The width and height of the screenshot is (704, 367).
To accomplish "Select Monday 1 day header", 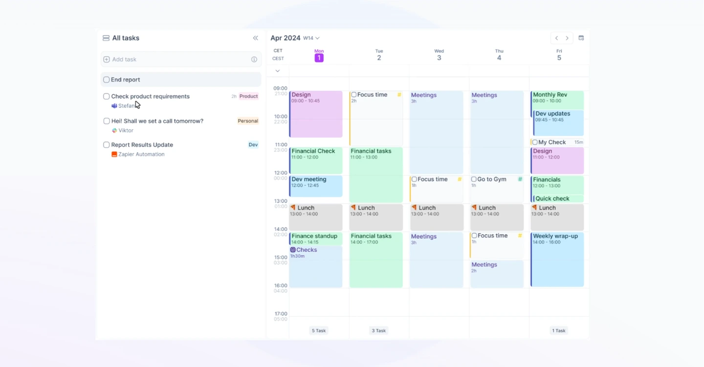I will 319,55.
